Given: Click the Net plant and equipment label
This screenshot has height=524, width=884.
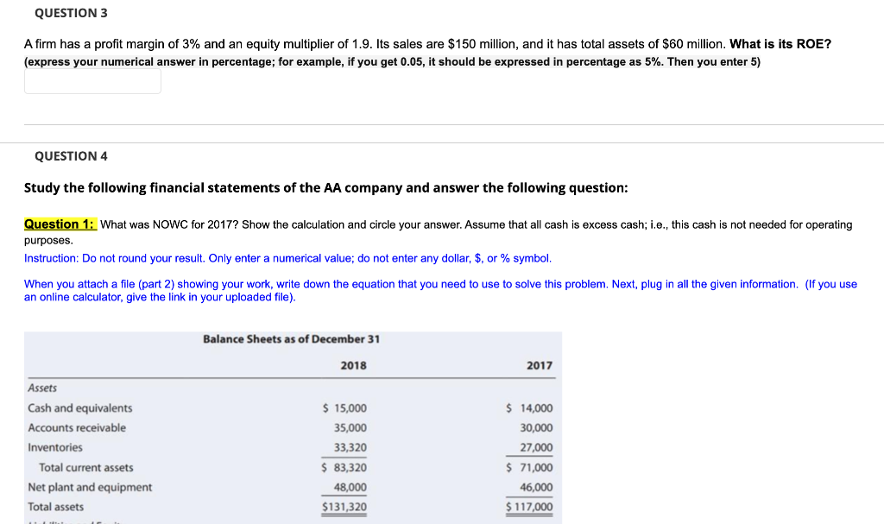Looking at the screenshot, I should click(90, 487).
